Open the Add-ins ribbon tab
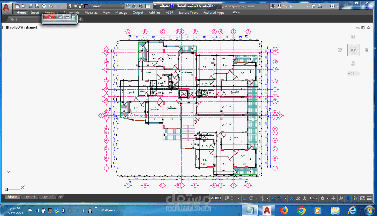Screen dimensions: 377x216 tap(154, 13)
